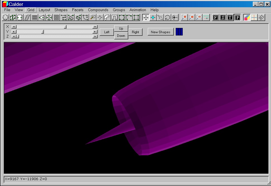Click the colored cube render icon
The image size is (271, 186).
tap(247, 18)
